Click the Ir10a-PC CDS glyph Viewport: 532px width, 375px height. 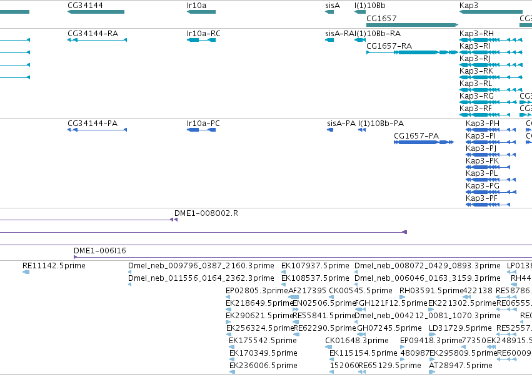201,130
